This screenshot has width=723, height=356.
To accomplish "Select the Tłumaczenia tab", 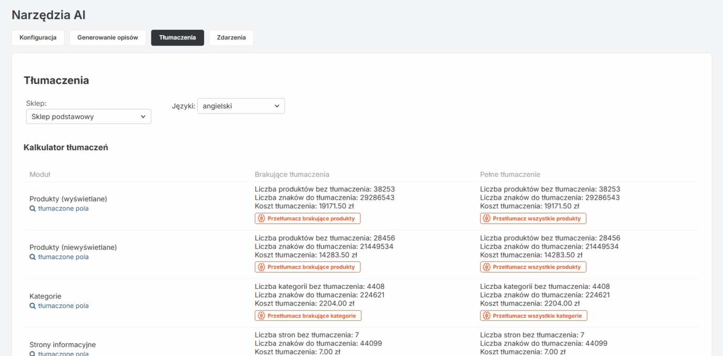I will click(x=177, y=38).
